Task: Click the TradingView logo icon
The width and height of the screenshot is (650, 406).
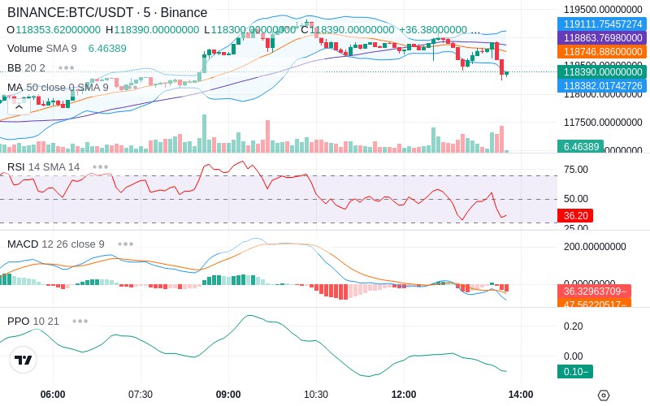Action: coord(24,360)
